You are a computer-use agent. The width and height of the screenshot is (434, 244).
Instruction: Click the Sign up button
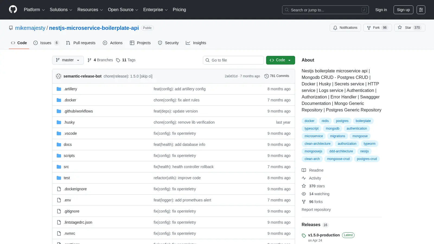[x=403, y=10]
